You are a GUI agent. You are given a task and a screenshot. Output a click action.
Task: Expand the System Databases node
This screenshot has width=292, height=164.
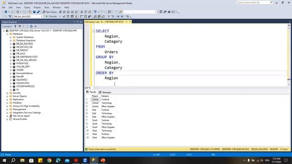pos(10,37)
